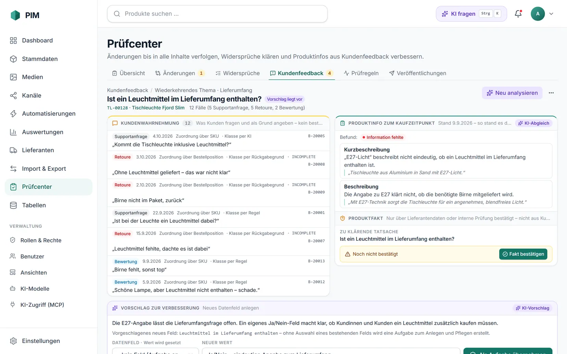Click the avatar with letter A
This screenshot has width=567, height=354.
tap(538, 14)
